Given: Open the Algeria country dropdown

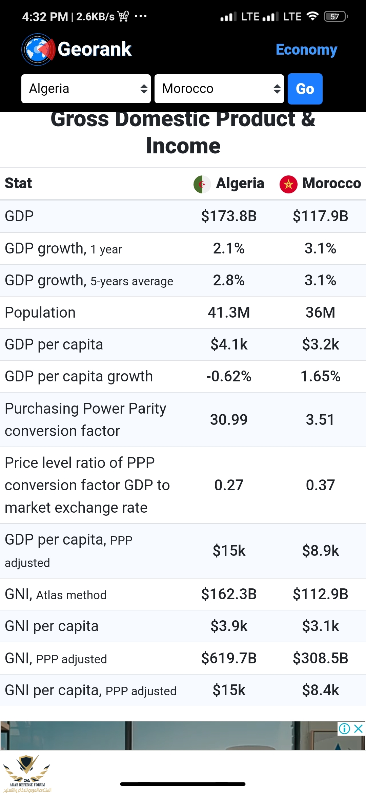Looking at the screenshot, I should click(86, 89).
